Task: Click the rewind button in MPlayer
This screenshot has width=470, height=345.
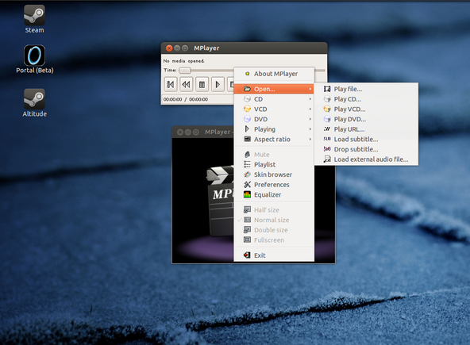Action: 186,84
